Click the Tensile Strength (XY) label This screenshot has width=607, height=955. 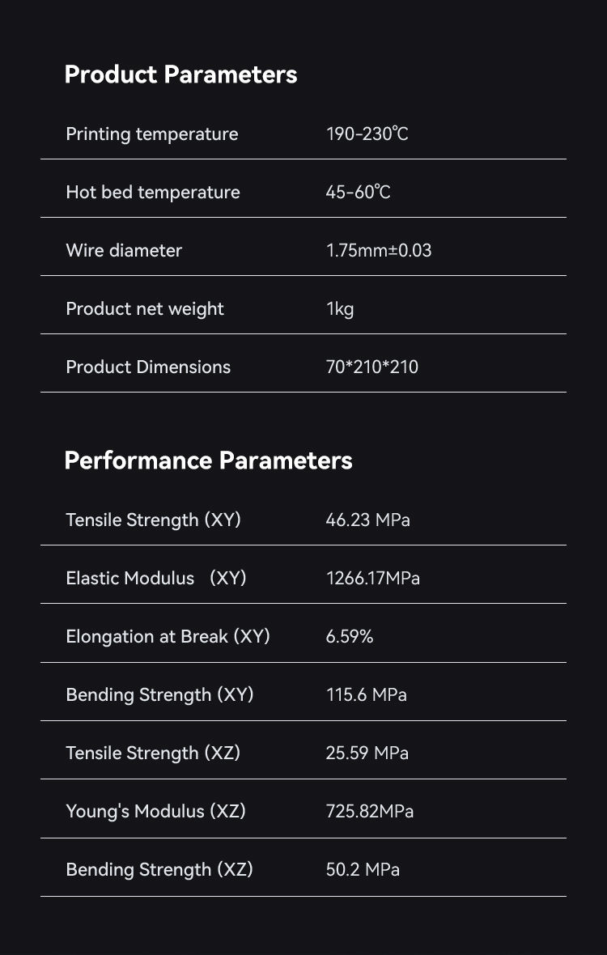click(154, 520)
